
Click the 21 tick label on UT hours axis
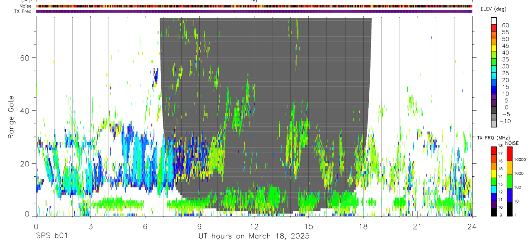(417, 226)
